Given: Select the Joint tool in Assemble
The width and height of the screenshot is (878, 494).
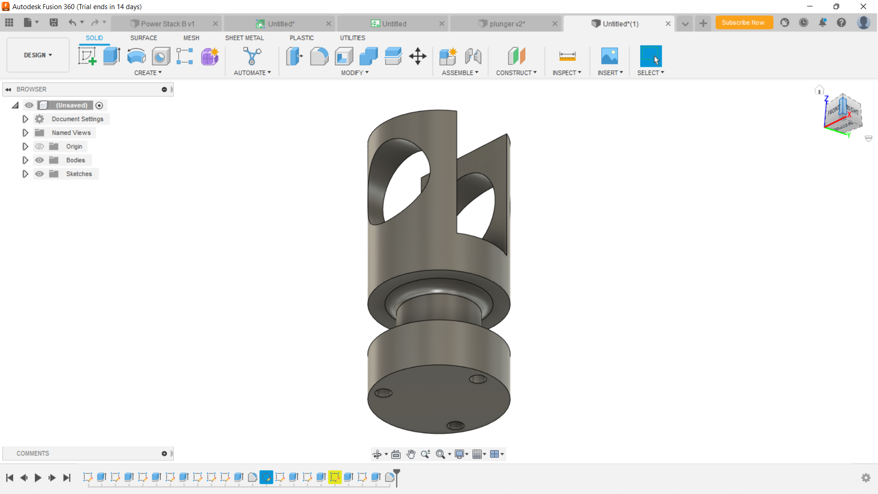Looking at the screenshot, I should [473, 56].
